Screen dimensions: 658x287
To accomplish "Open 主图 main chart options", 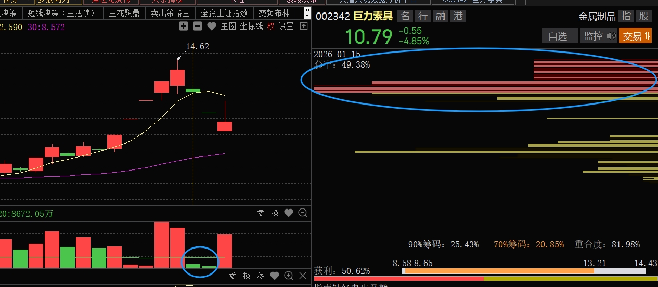I will [228, 26].
